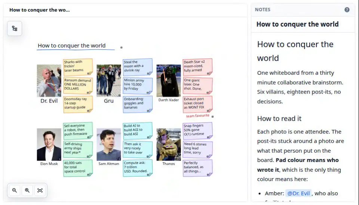
Task: Select the Gru photo
Action: pyautogui.click(x=109, y=81)
